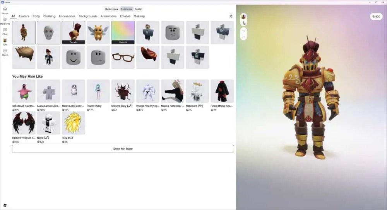Open the Гоку ssj3 yellow hair item

[73, 123]
